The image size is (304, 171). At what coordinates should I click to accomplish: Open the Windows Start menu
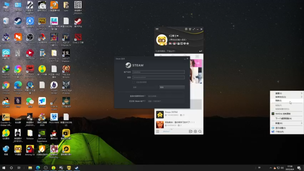click(4, 168)
